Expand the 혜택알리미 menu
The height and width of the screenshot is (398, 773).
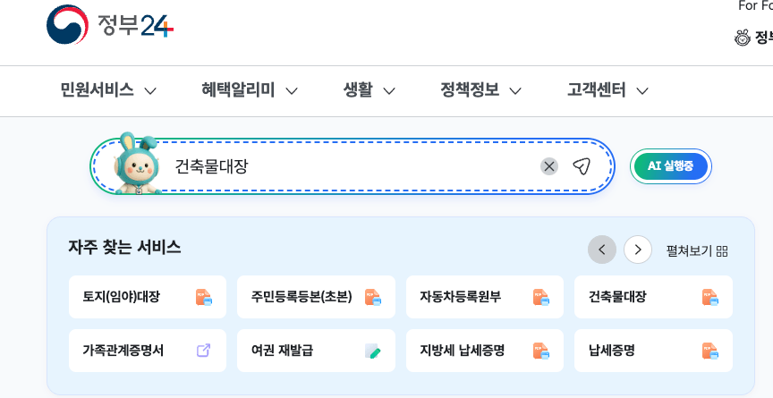point(250,90)
